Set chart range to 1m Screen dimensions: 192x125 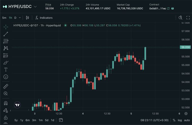[x=41, y=120]
